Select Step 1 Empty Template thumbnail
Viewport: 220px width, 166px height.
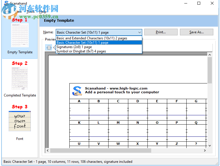coord(20,35)
